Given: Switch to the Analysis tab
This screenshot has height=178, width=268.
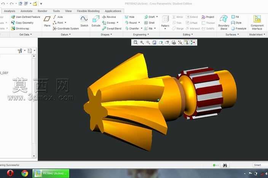Looking at the screenshot, I should point(10,11).
